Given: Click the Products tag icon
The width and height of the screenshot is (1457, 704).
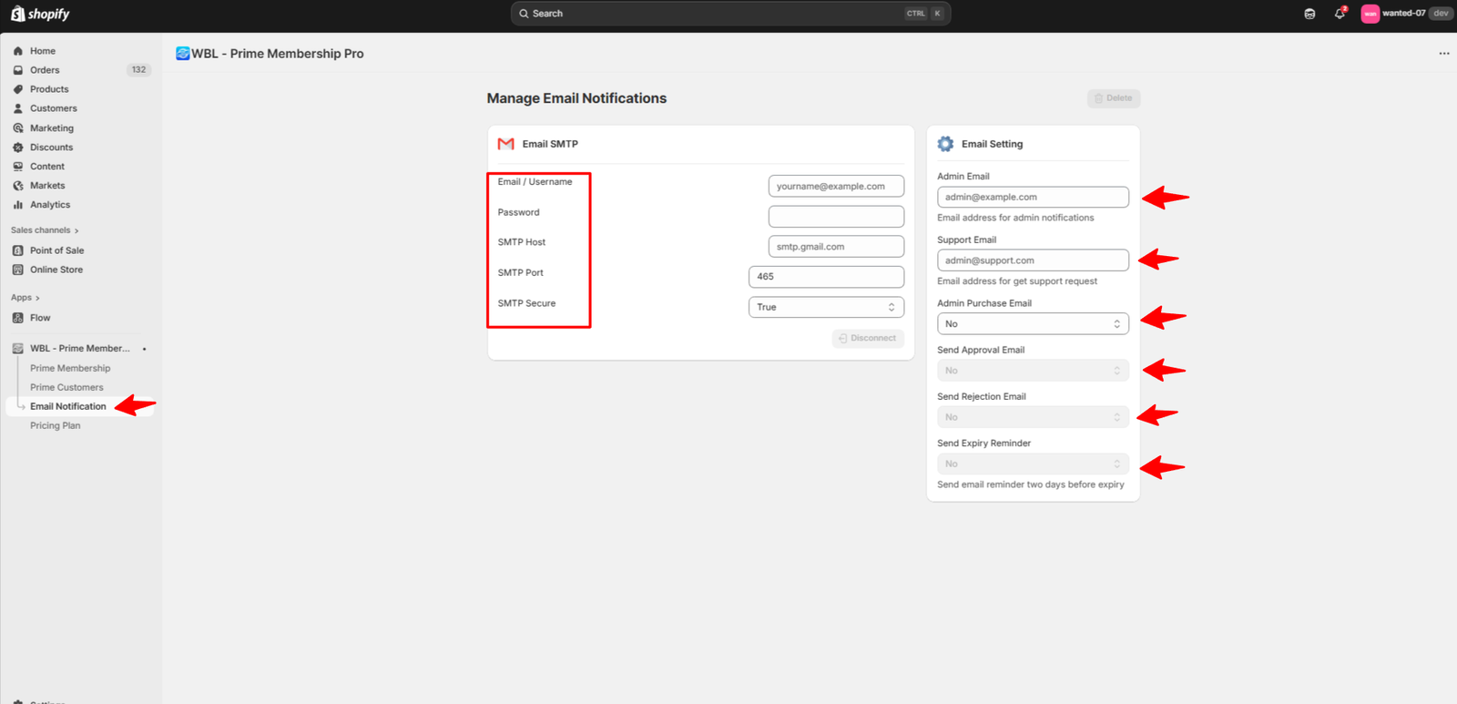Looking at the screenshot, I should pyautogui.click(x=17, y=89).
